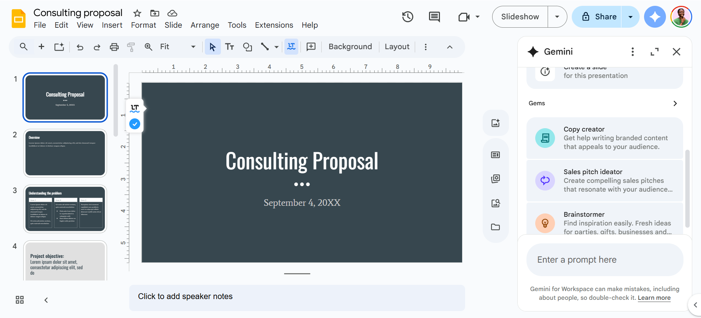Select the text box tool
The height and width of the screenshot is (318, 701).
coord(230,47)
